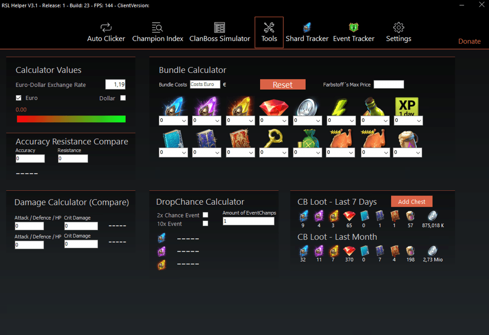The width and height of the screenshot is (489, 335).
Task: Uncheck the Euro checkbox
Action: coord(18,98)
